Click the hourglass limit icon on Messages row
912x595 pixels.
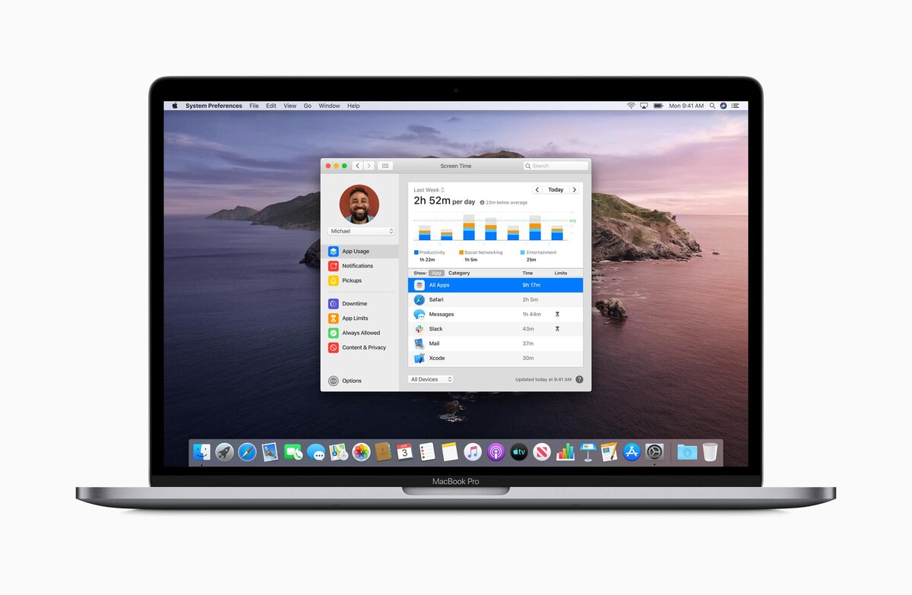click(x=557, y=314)
